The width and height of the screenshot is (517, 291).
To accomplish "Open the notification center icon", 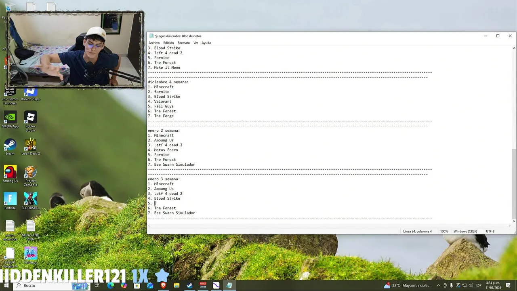I will click(509, 285).
